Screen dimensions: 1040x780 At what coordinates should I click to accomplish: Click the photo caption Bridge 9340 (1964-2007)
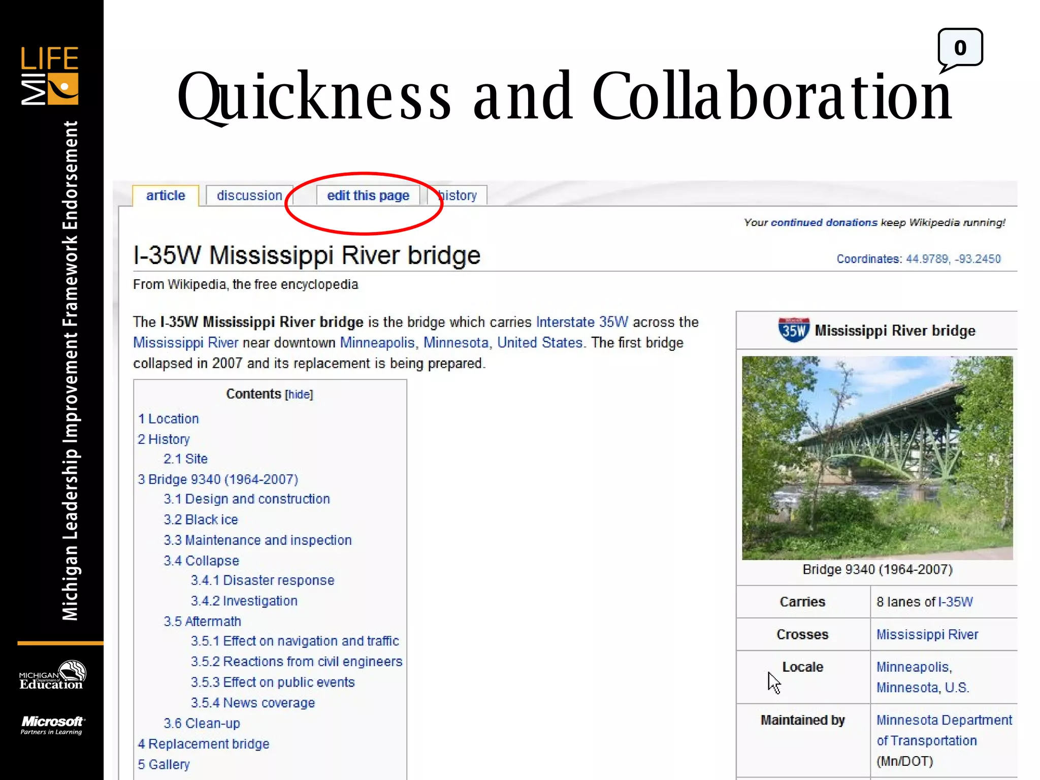[x=877, y=570]
